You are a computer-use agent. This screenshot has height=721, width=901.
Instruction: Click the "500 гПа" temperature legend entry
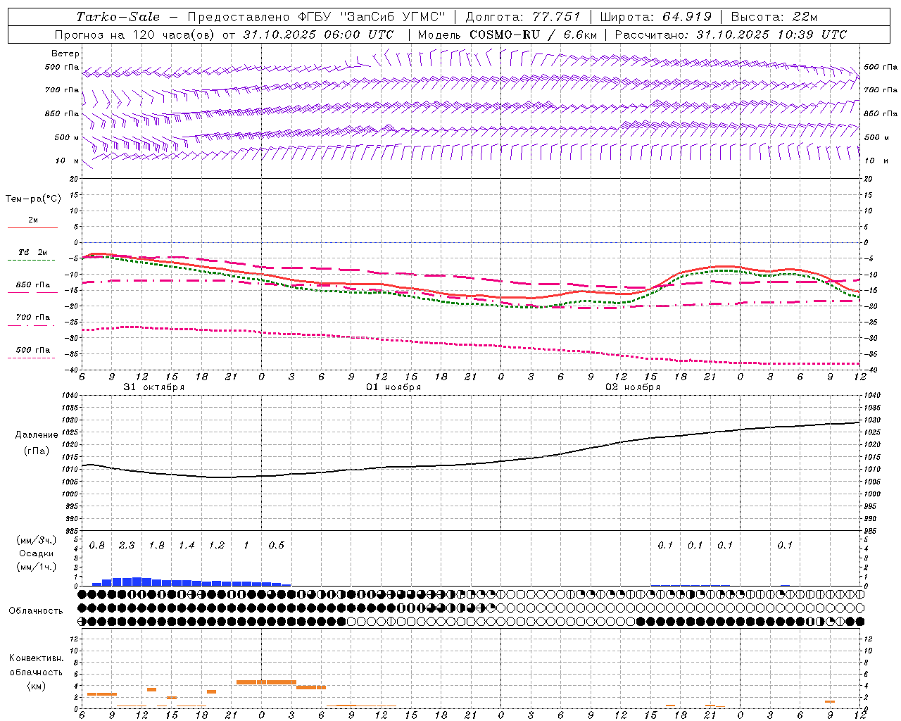pos(33,350)
